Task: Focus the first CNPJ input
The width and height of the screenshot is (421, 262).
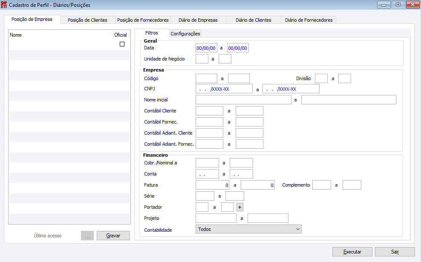Action: pos(224,89)
